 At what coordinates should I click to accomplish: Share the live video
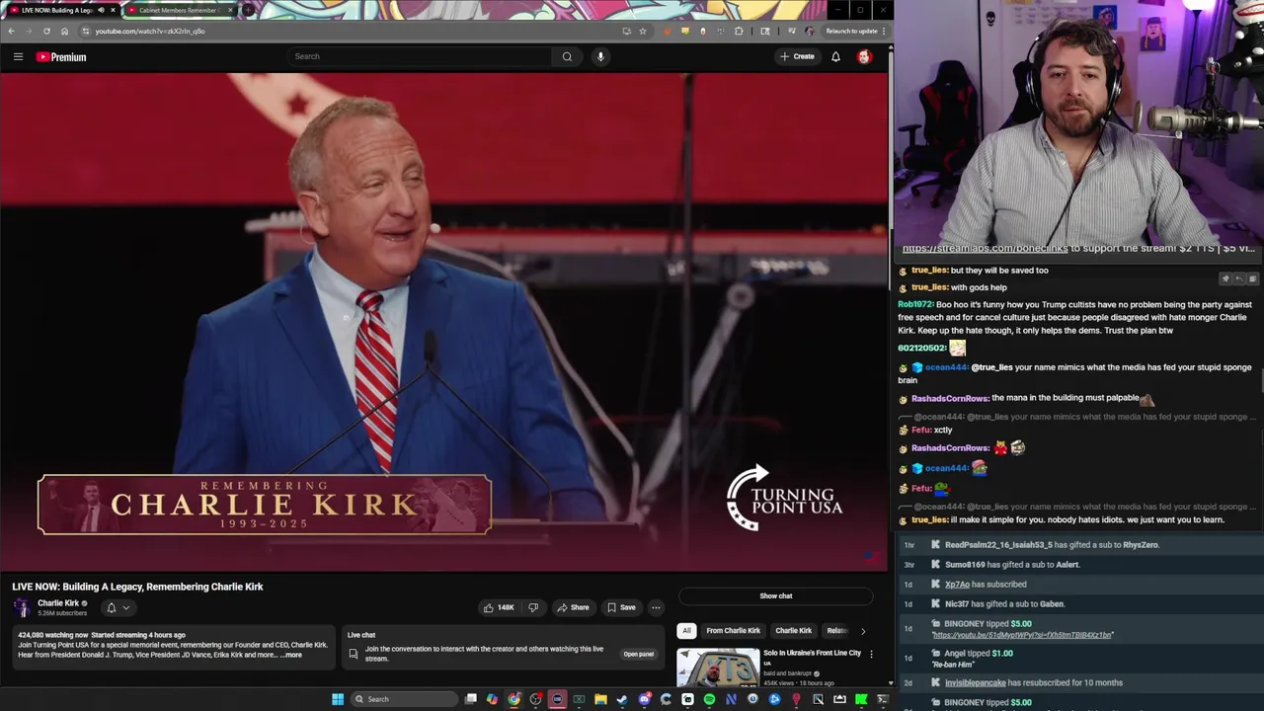click(573, 607)
